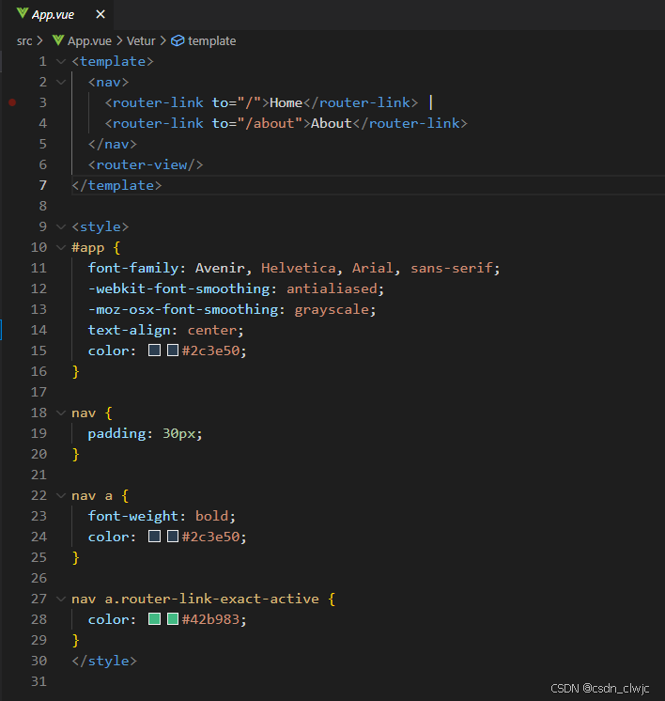The image size is (665, 701).
Task: Open the Vetur breadcrumb item
Action: click(x=141, y=41)
